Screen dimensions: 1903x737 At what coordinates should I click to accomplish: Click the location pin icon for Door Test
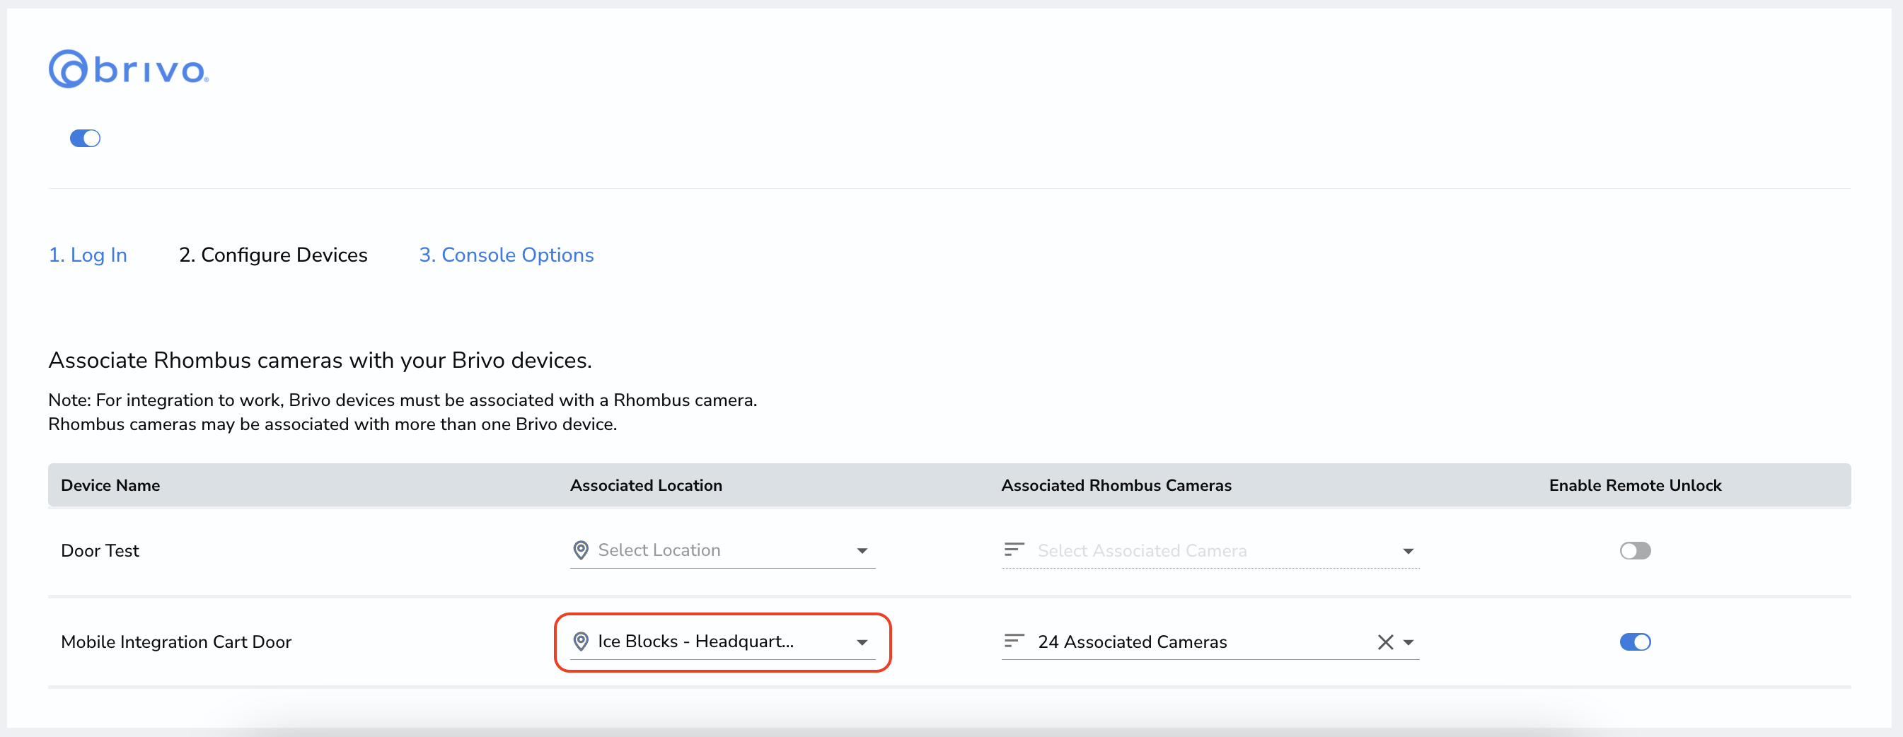click(581, 550)
